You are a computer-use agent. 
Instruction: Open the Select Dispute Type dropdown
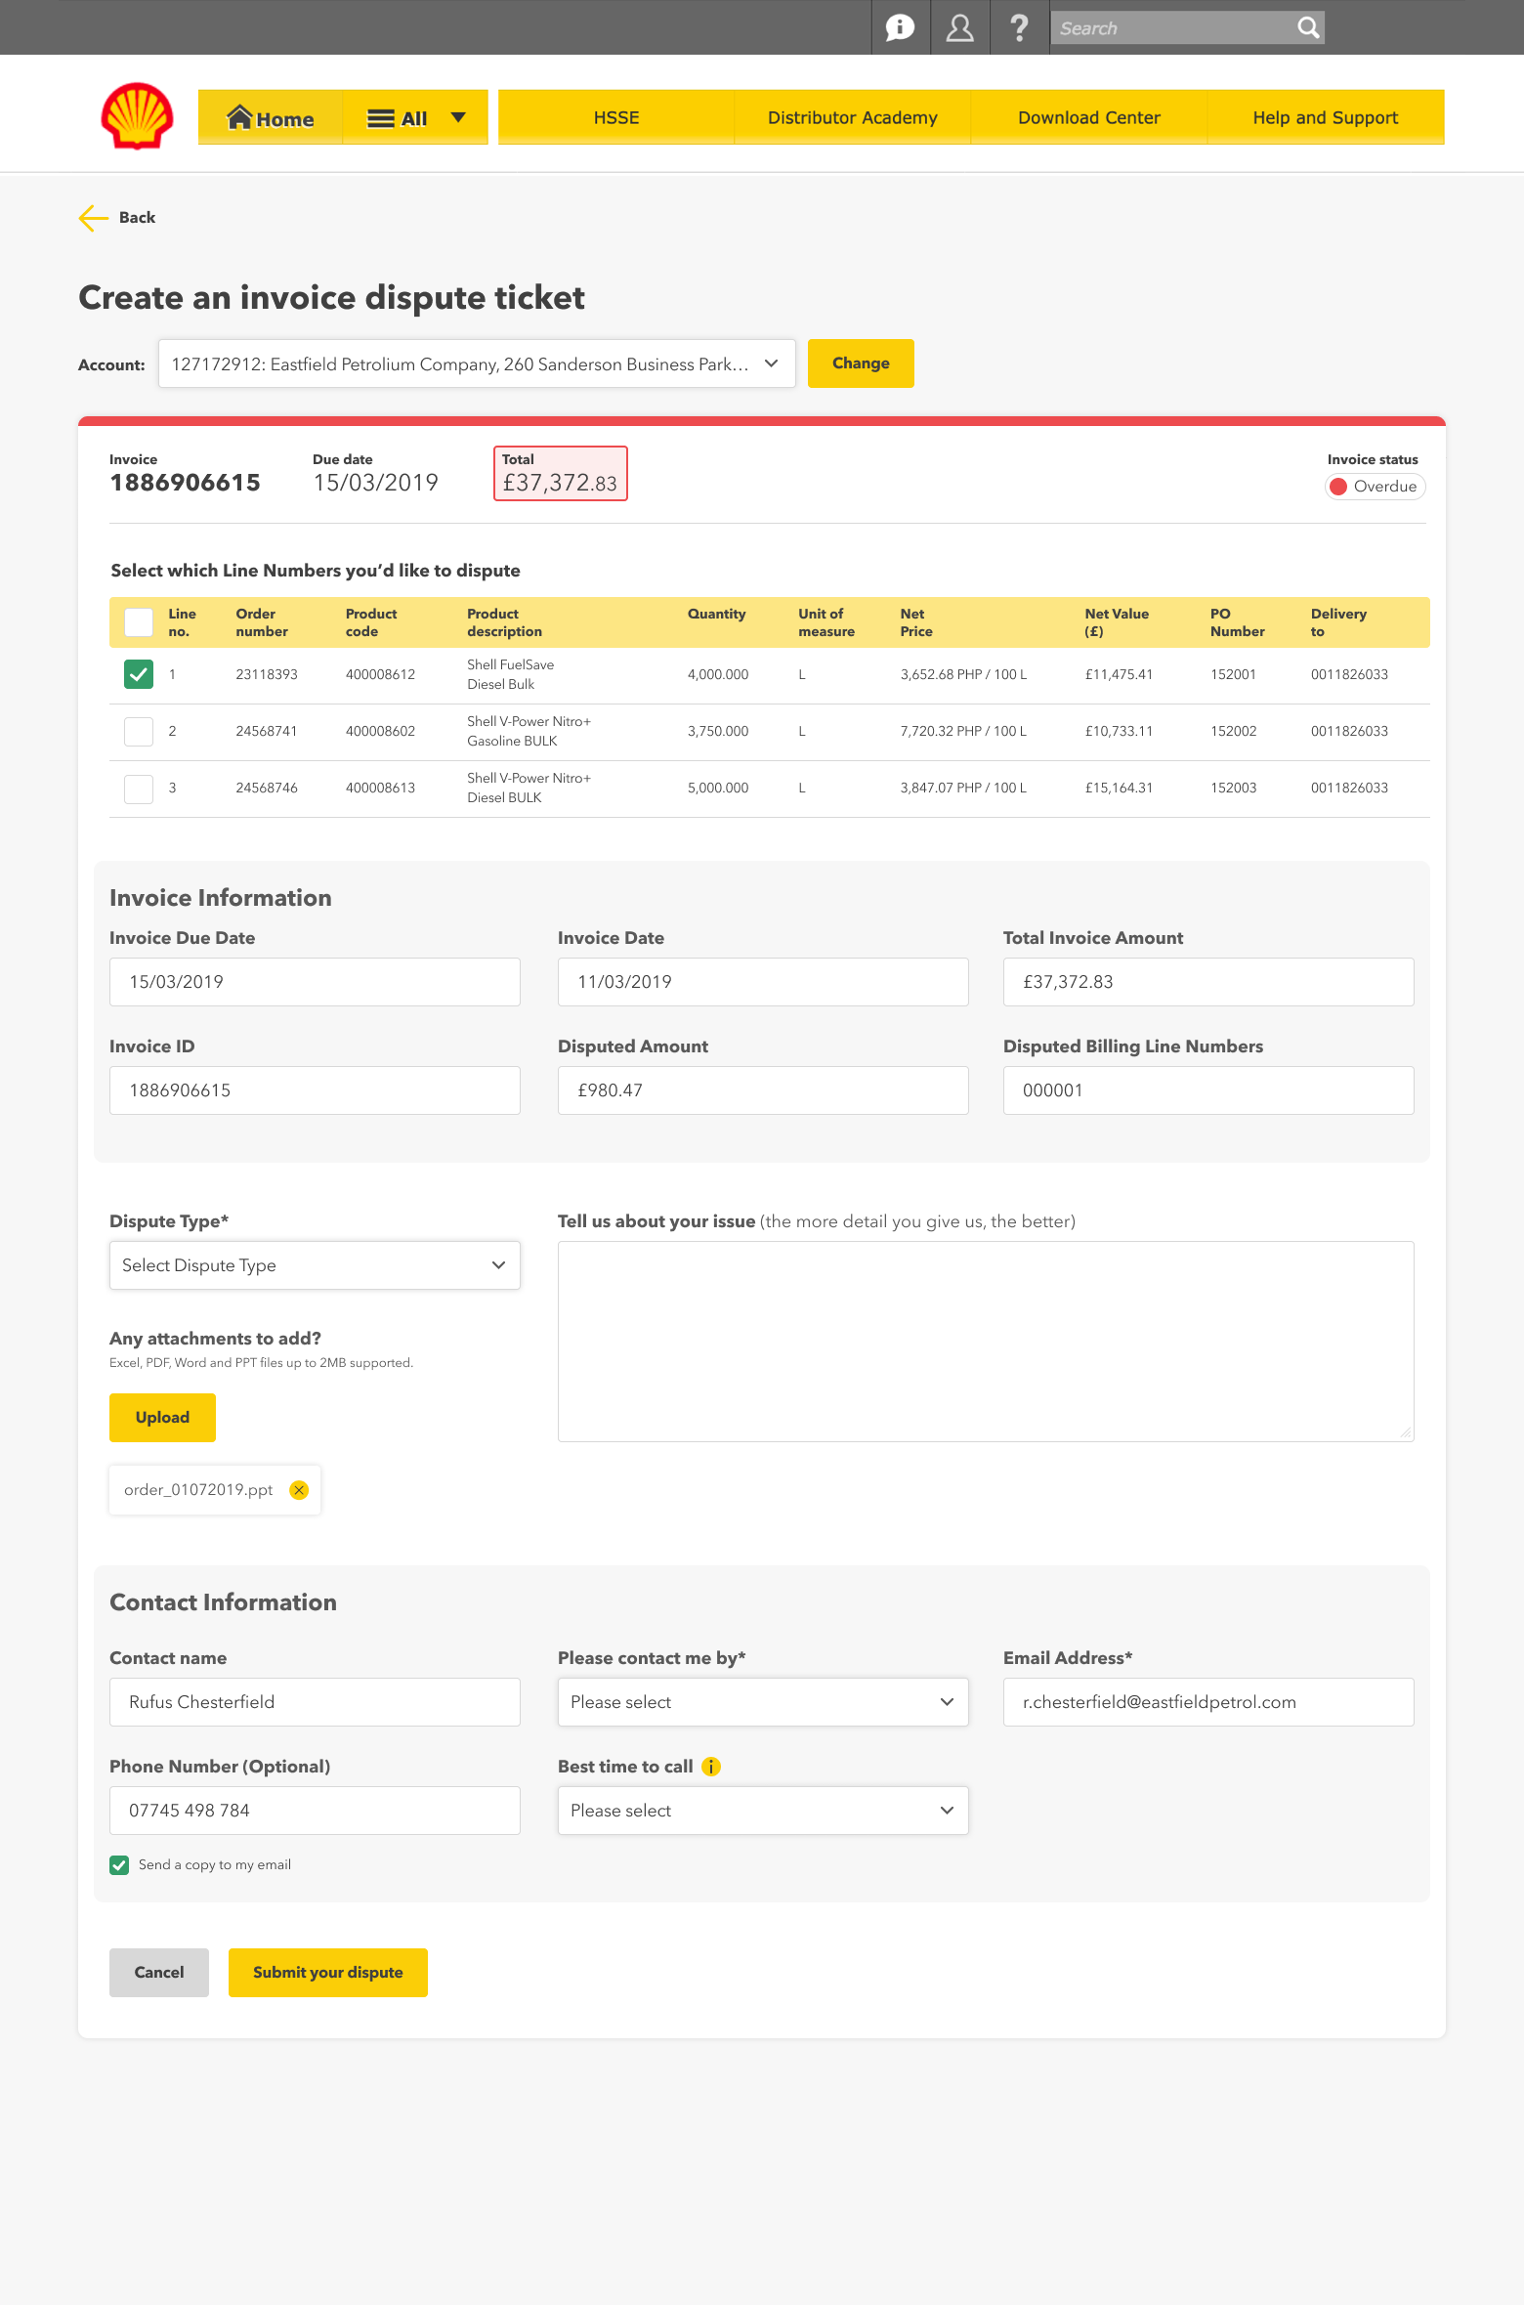coord(315,1265)
